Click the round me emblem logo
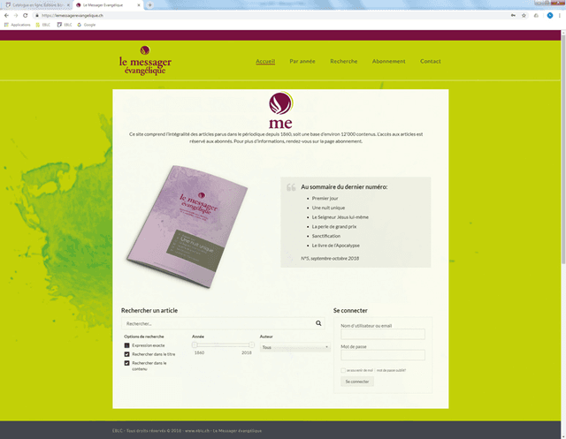The width and height of the screenshot is (566, 439). pos(281,103)
